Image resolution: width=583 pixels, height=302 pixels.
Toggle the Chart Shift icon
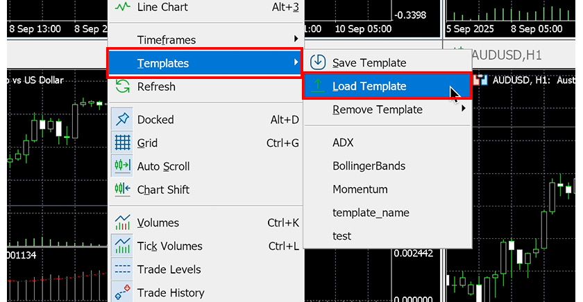tap(123, 190)
